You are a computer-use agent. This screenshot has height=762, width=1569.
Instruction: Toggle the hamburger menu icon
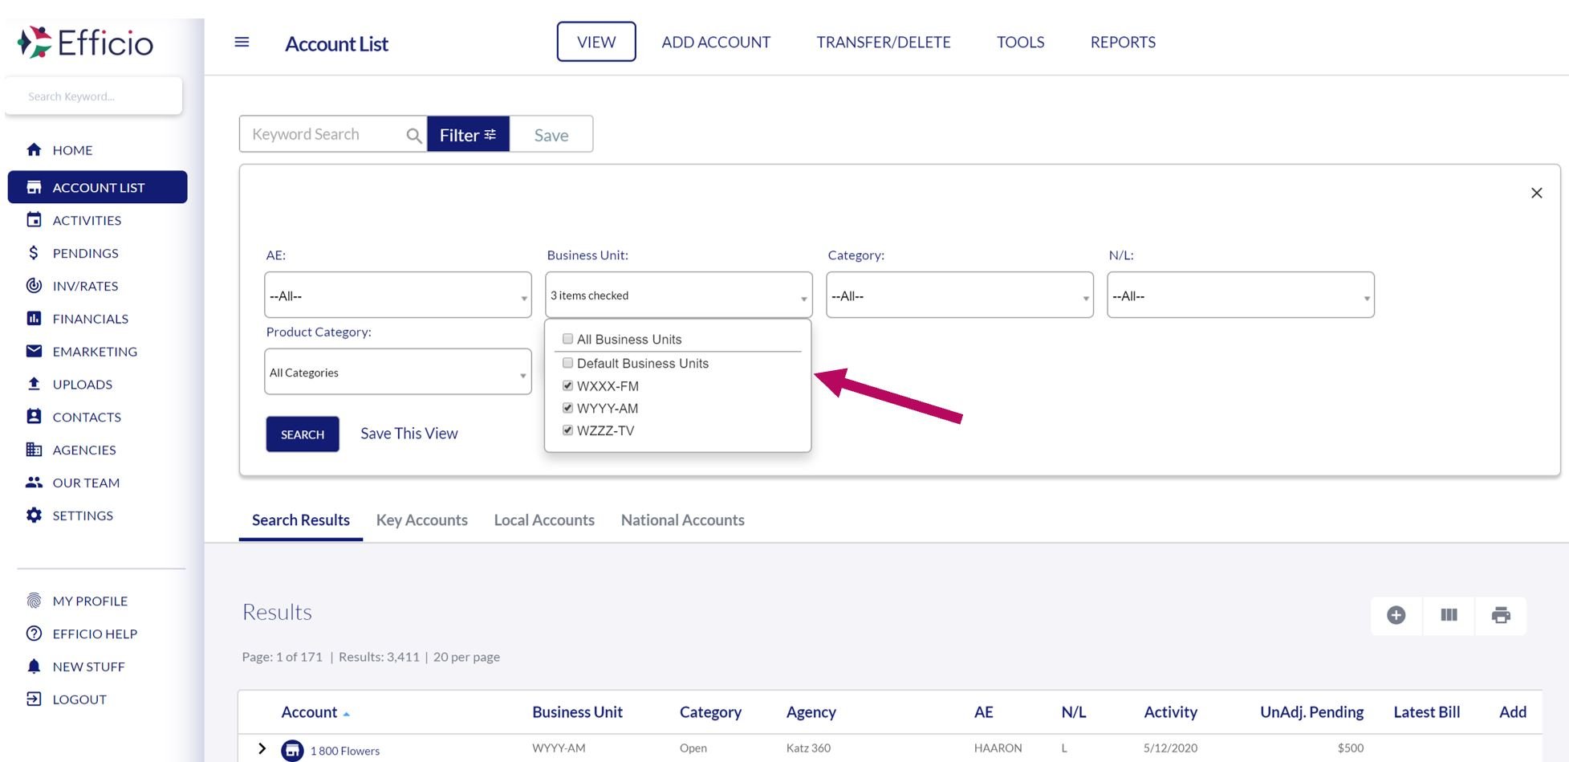pyautogui.click(x=242, y=42)
